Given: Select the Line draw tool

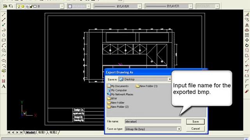Looking at the screenshot, I should click(4, 15).
